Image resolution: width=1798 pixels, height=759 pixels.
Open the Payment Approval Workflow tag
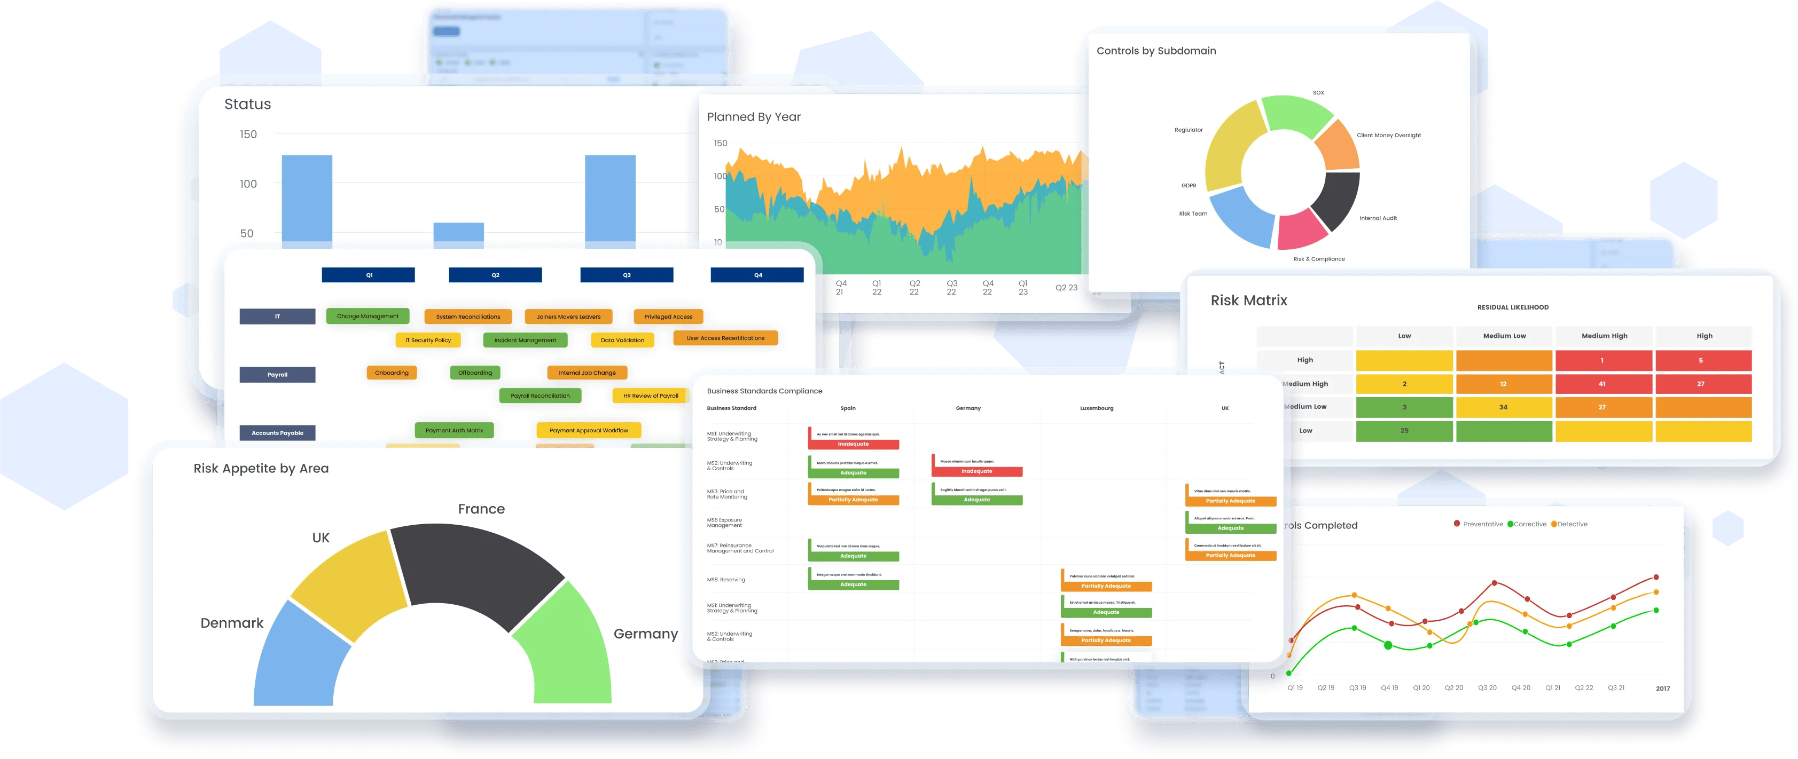pyautogui.click(x=589, y=430)
